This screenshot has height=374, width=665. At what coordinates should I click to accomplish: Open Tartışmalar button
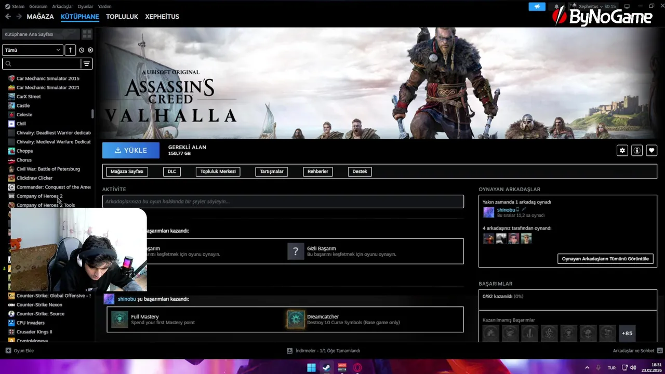[272, 171]
